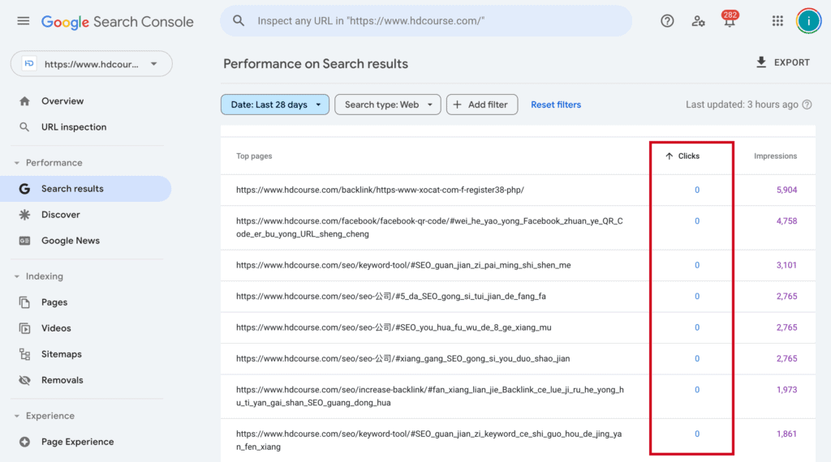Click the Overview home icon
This screenshot has height=462, width=831.
(24, 101)
